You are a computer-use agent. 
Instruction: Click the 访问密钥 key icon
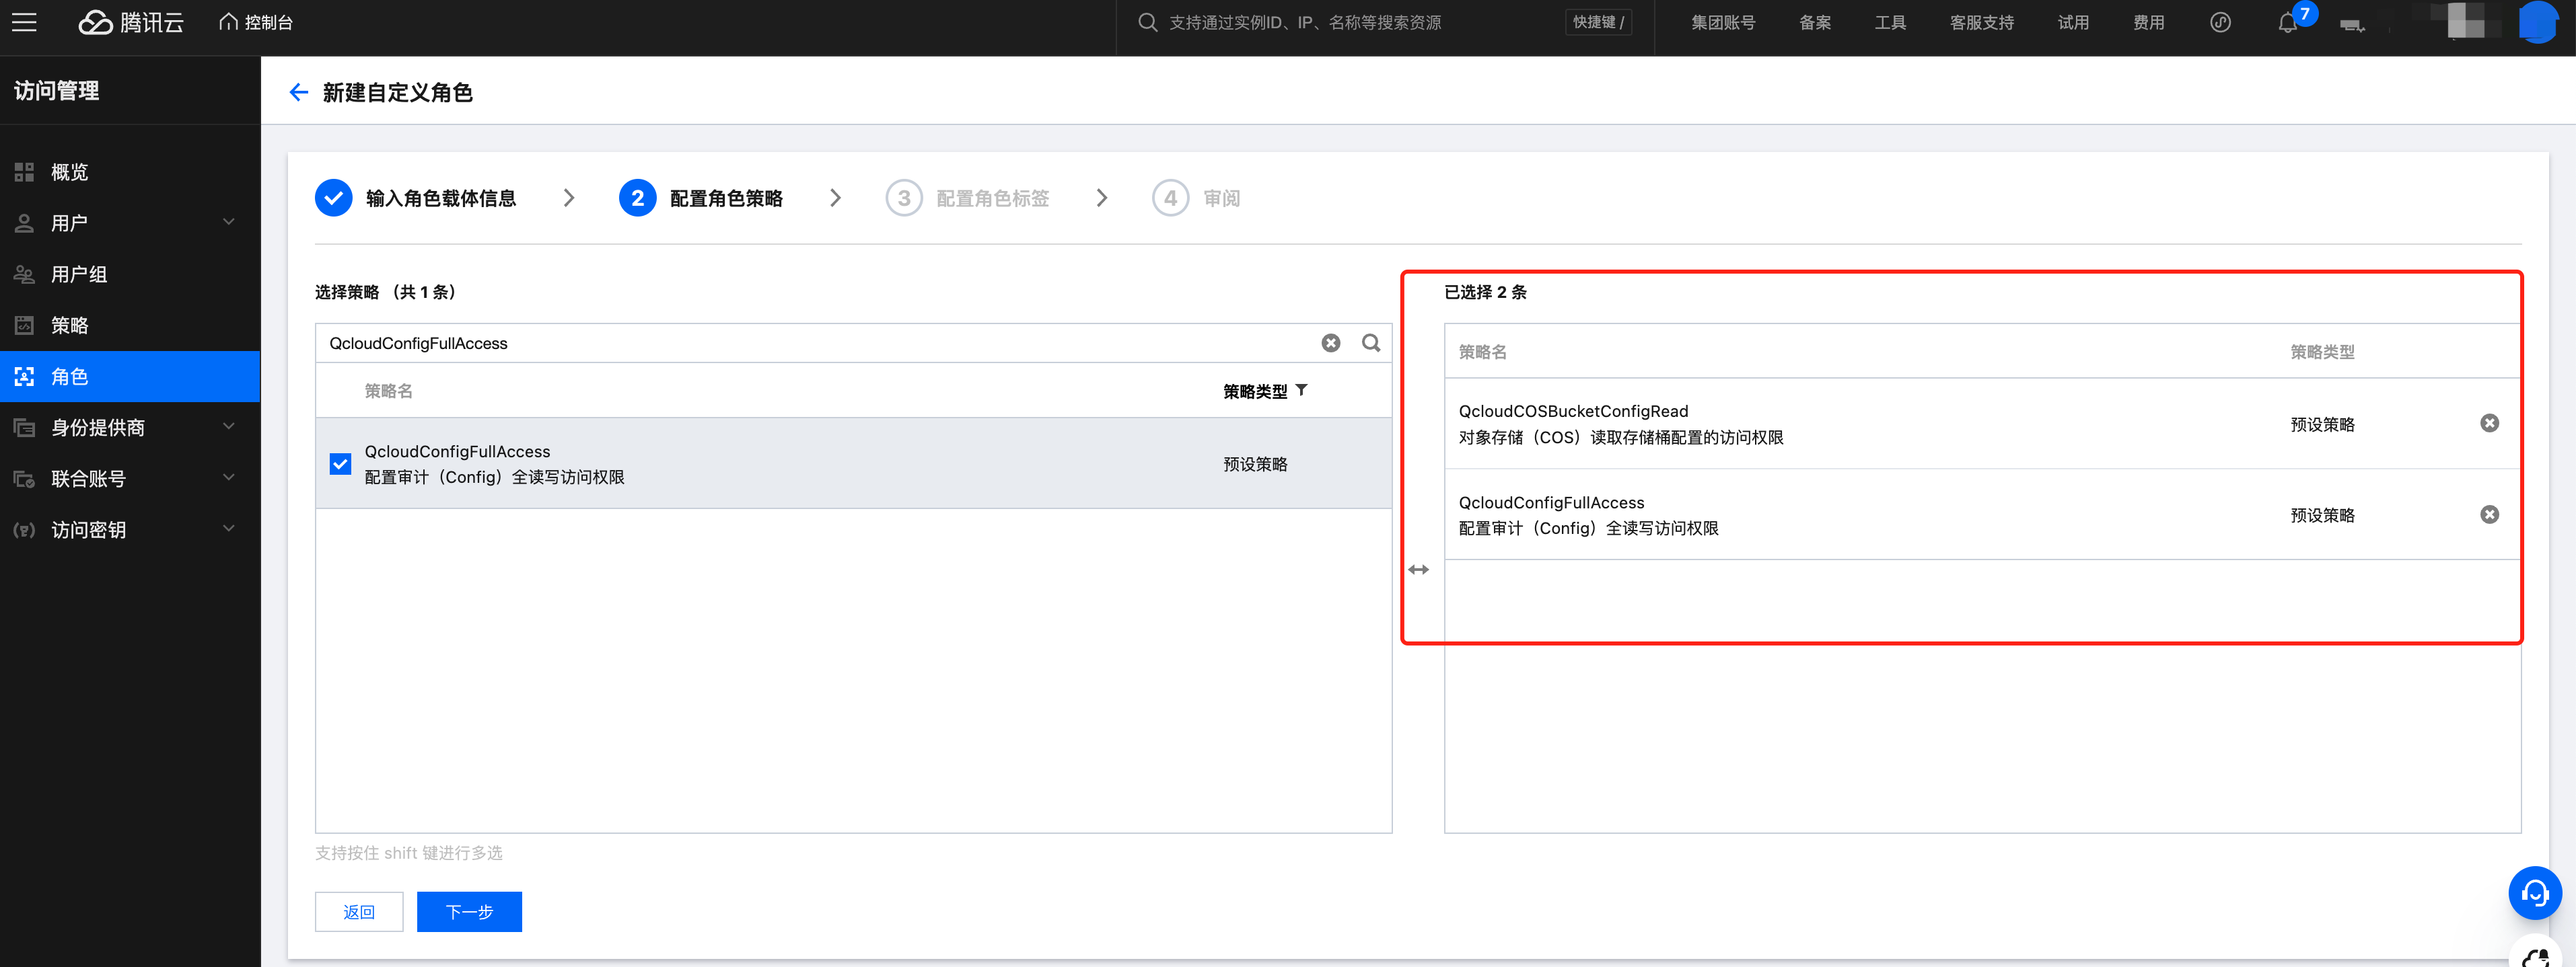(24, 529)
